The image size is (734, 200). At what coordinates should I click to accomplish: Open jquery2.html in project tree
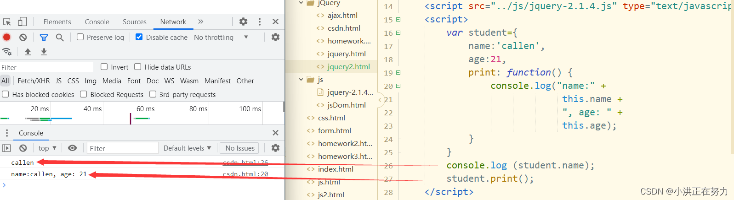pyautogui.click(x=348, y=66)
